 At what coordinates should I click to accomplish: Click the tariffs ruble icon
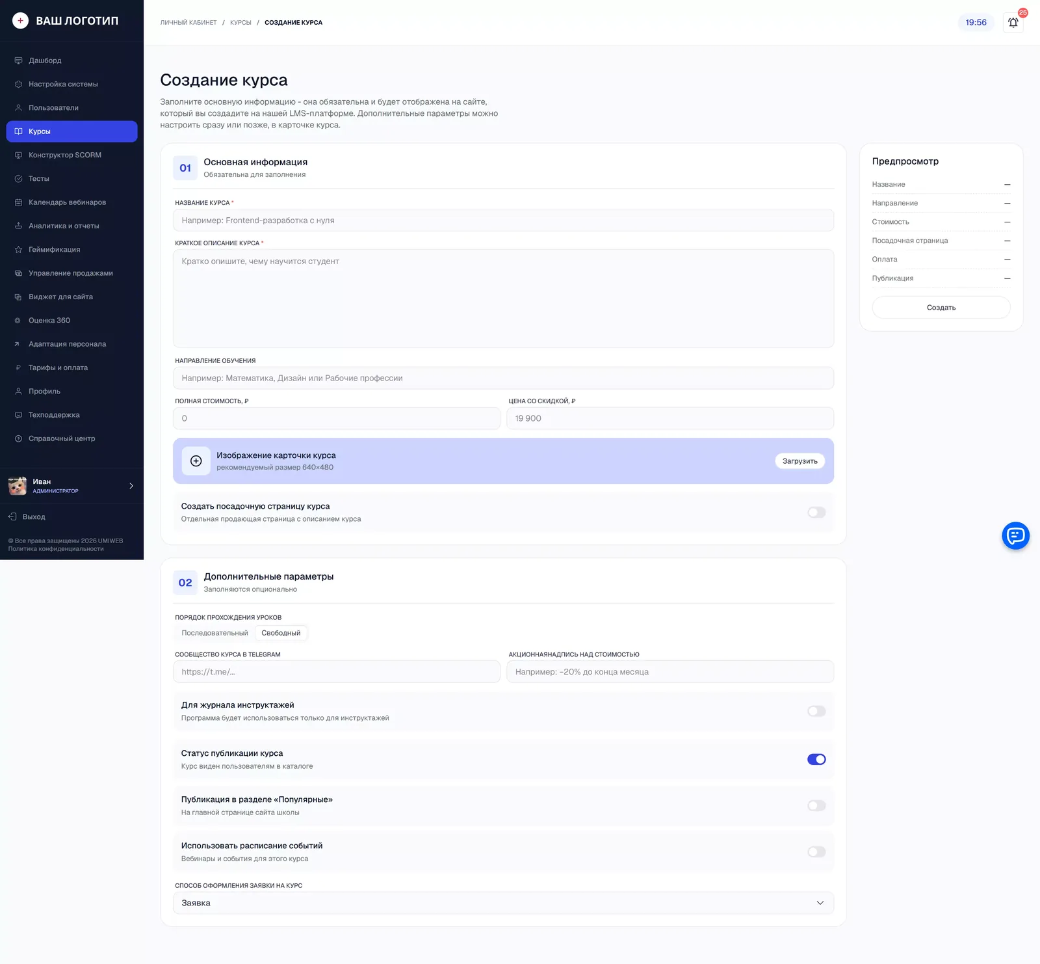pos(18,368)
